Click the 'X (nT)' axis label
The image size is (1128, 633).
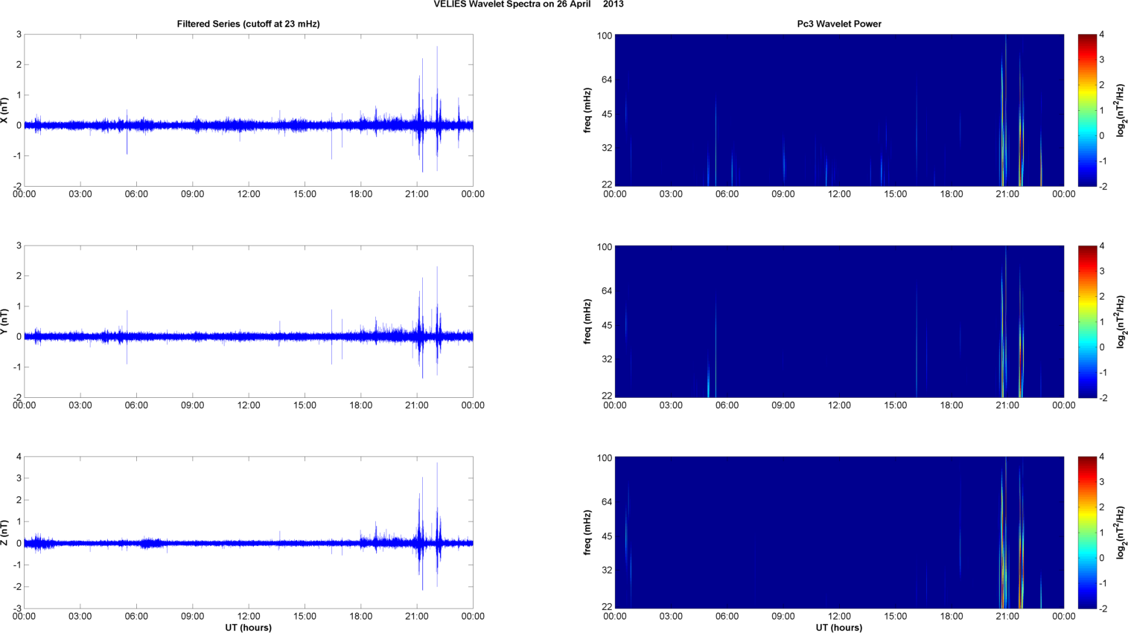click(4, 110)
